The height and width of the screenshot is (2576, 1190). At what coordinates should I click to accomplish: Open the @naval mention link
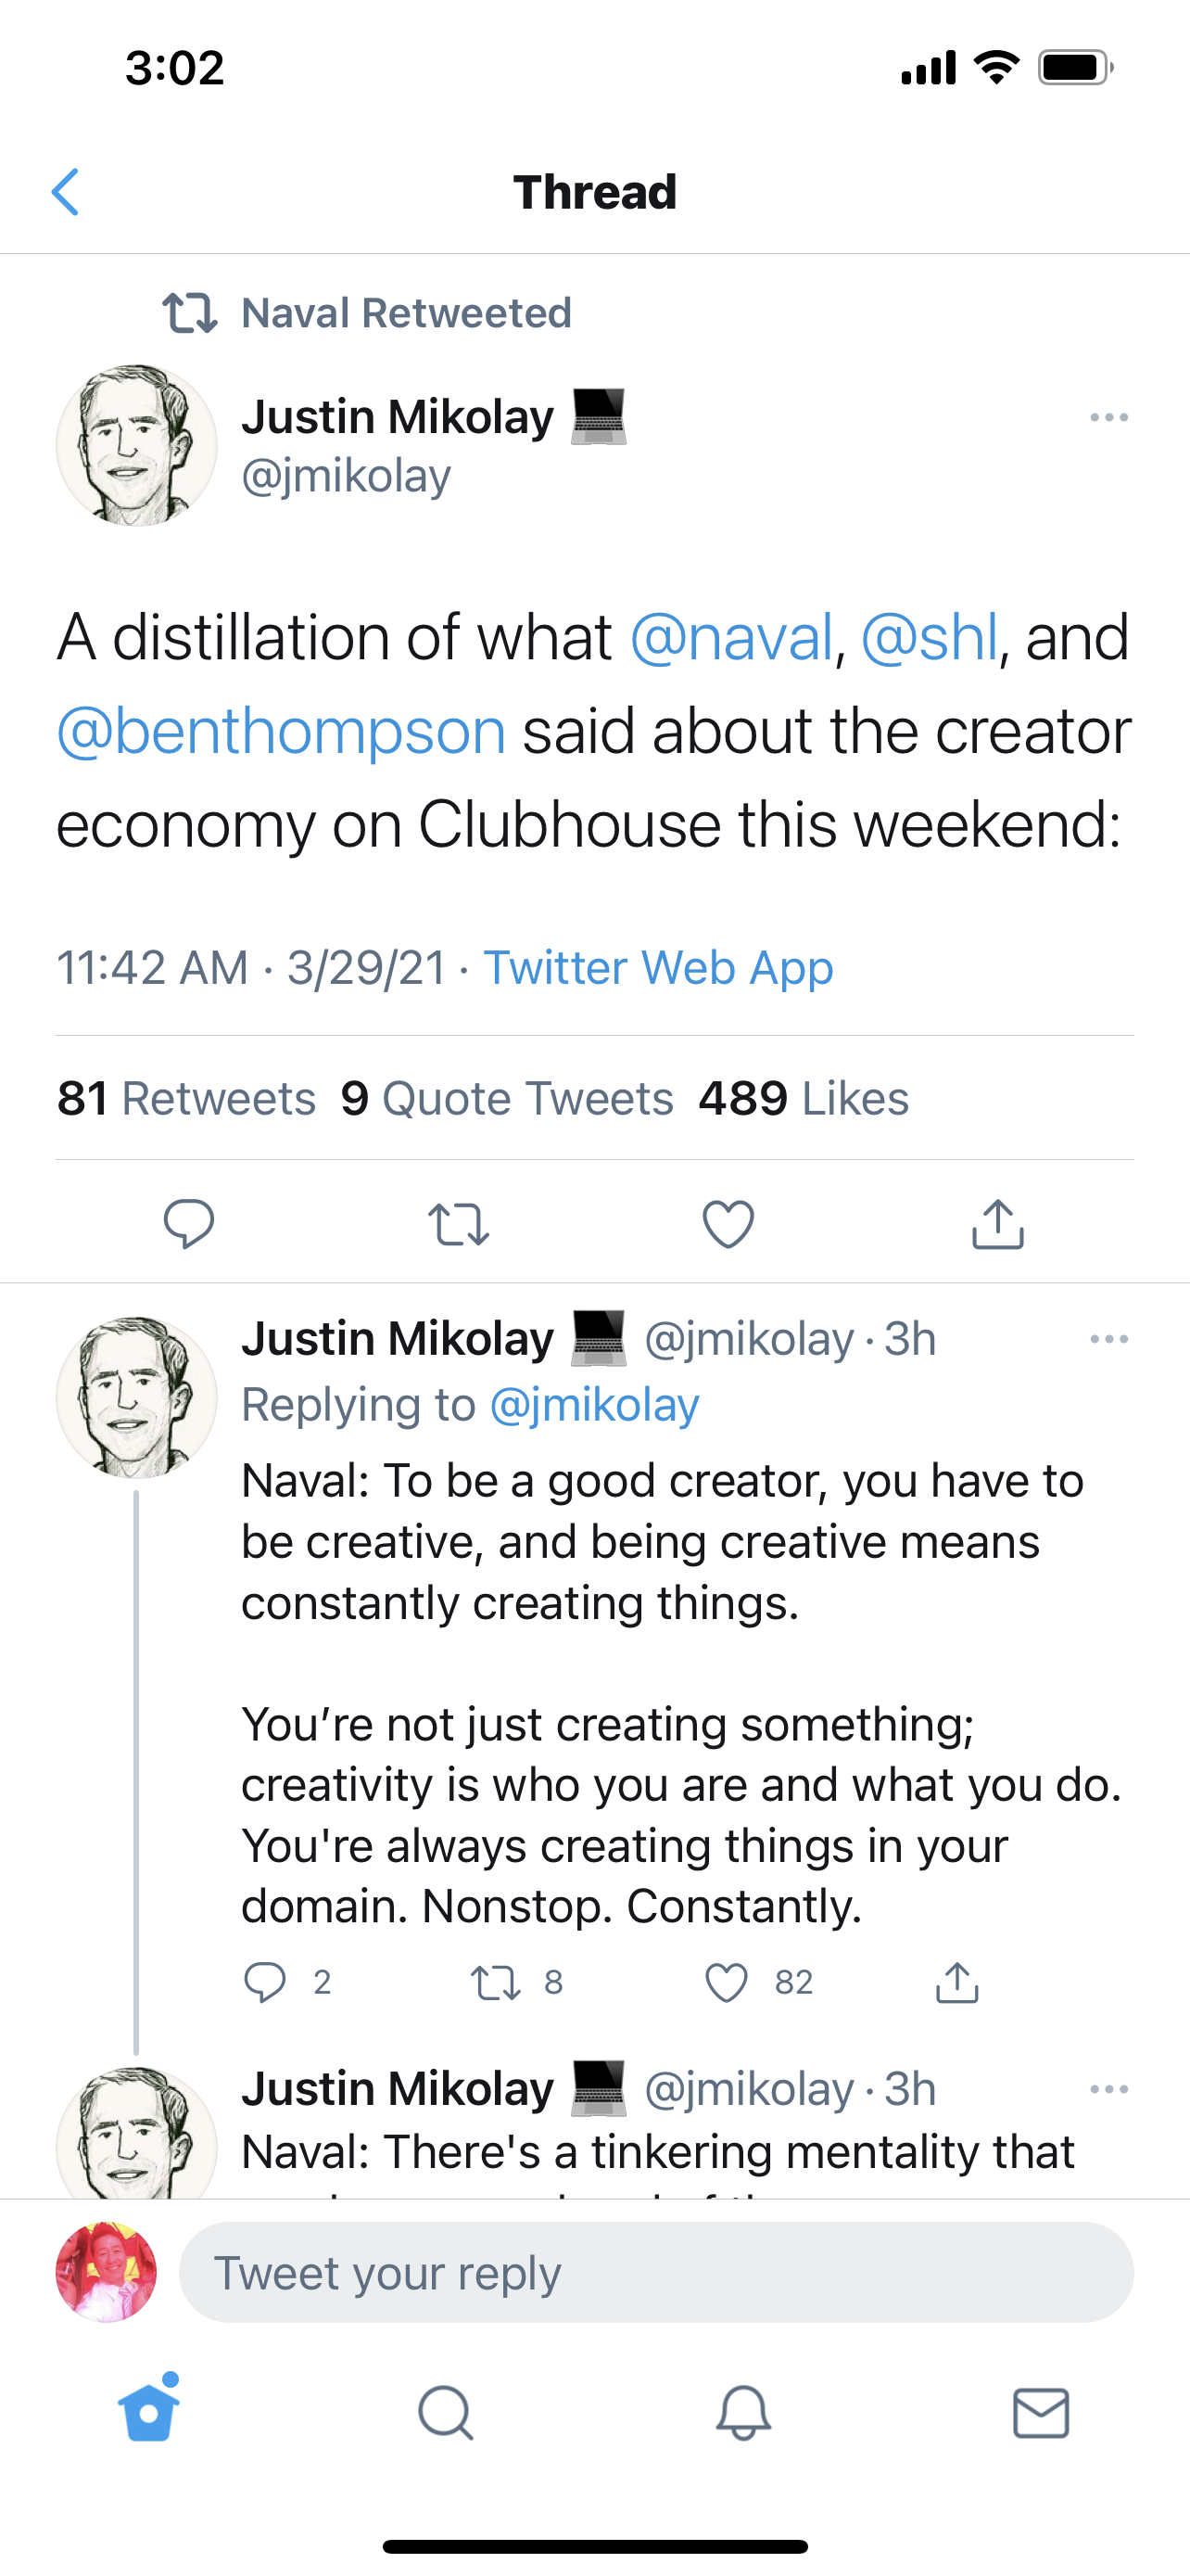coord(731,638)
